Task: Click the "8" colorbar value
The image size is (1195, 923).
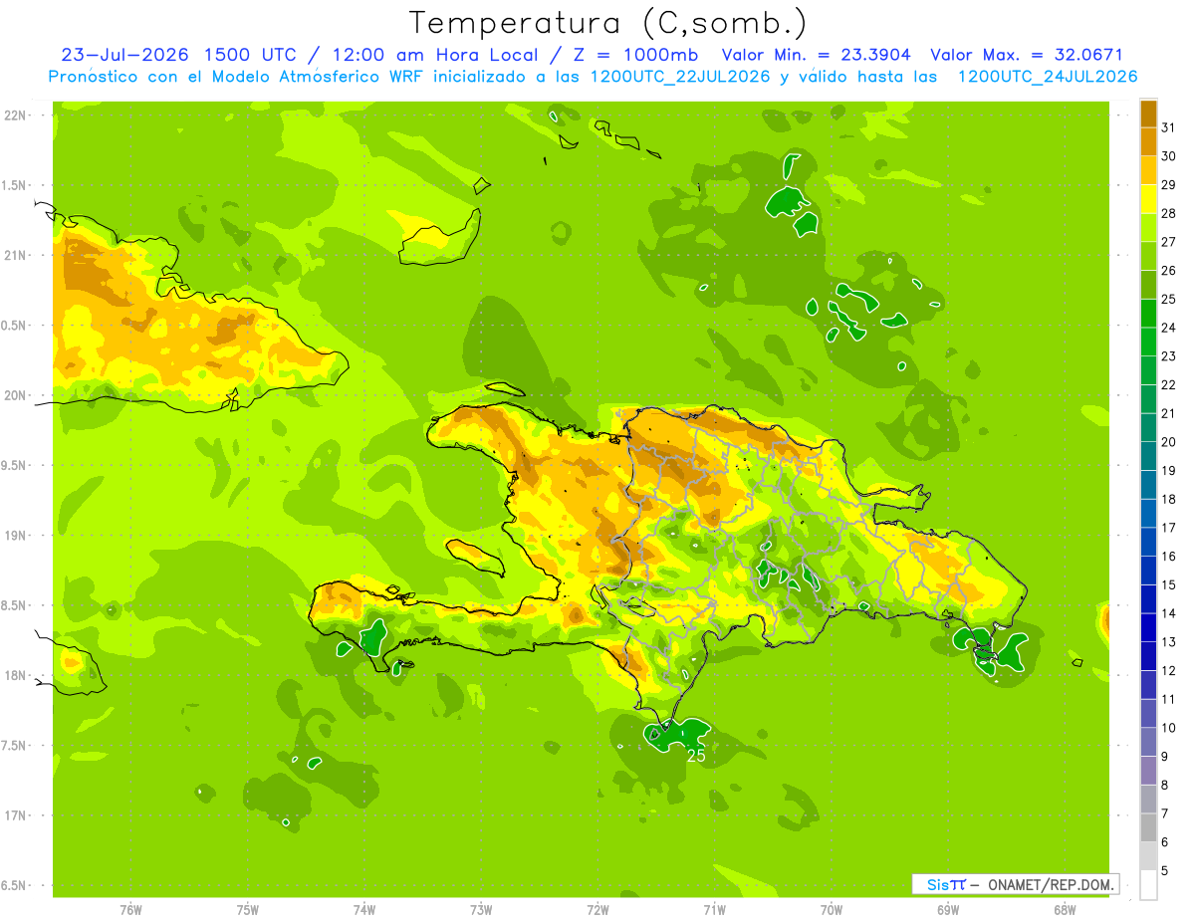Action: (x=1166, y=785)
